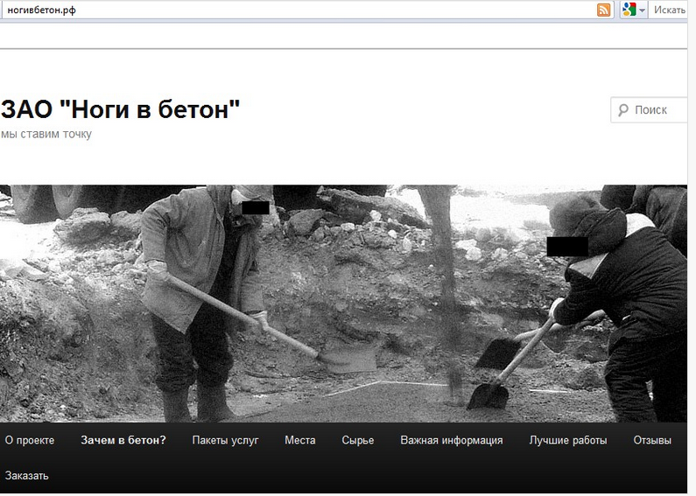This screenshot has height=496, width=696.
Task: Click the Google search engine icon
Action: [x=629, y=10]
